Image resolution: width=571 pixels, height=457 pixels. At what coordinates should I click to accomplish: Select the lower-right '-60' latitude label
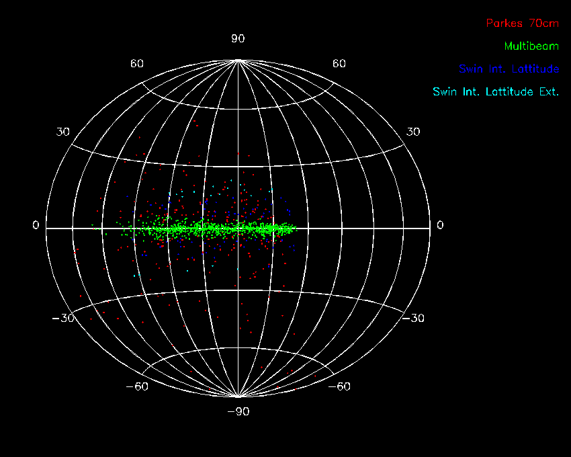pyautogui.click(x=339, y=386)
